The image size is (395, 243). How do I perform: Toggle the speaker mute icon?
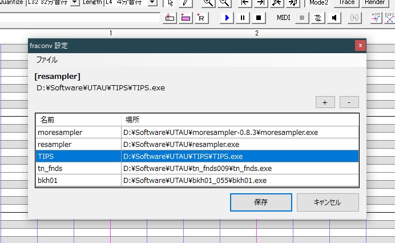tap(334, 18)
